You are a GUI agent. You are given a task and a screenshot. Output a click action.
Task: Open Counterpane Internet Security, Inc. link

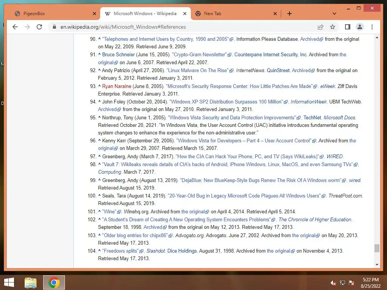pos(271,54)
